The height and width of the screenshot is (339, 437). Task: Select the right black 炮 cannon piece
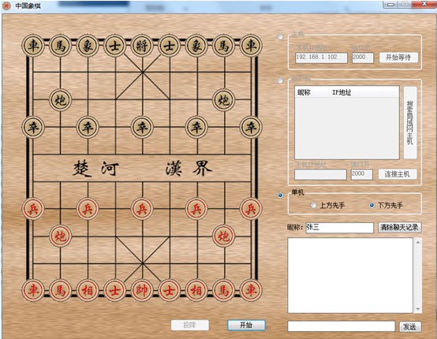pos(224,99)
